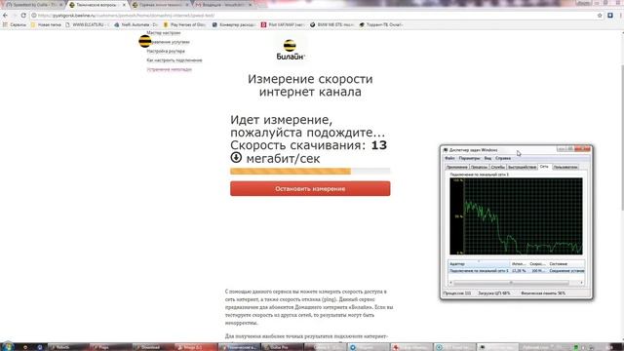This screenshot has width=624, height=351.
Task: Open Файл menu in Task Manager
Action: 449,158
